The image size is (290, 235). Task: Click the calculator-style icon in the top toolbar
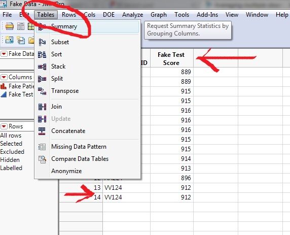(x=21, y=26)
